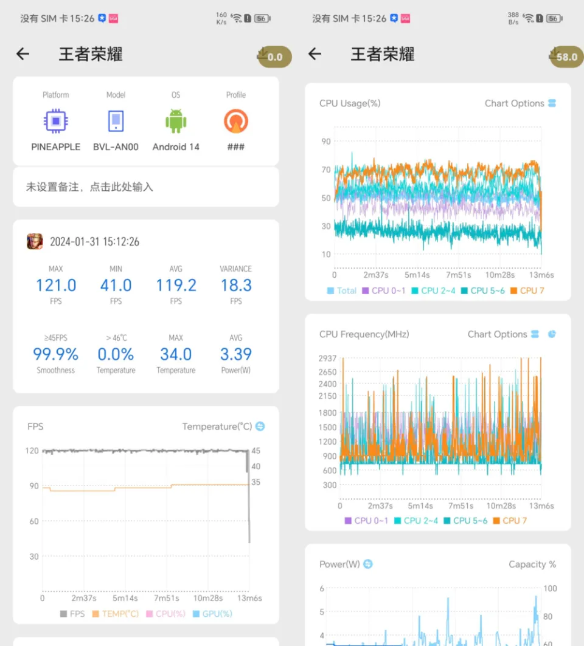Tap the swap icon next to Power(W)
This screenshot has width=584, height=646.
coord(368,564)
